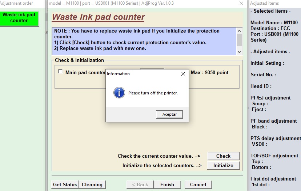
Task: Click the 'Waste ink pad counter' heading
Action: (98, 17)
